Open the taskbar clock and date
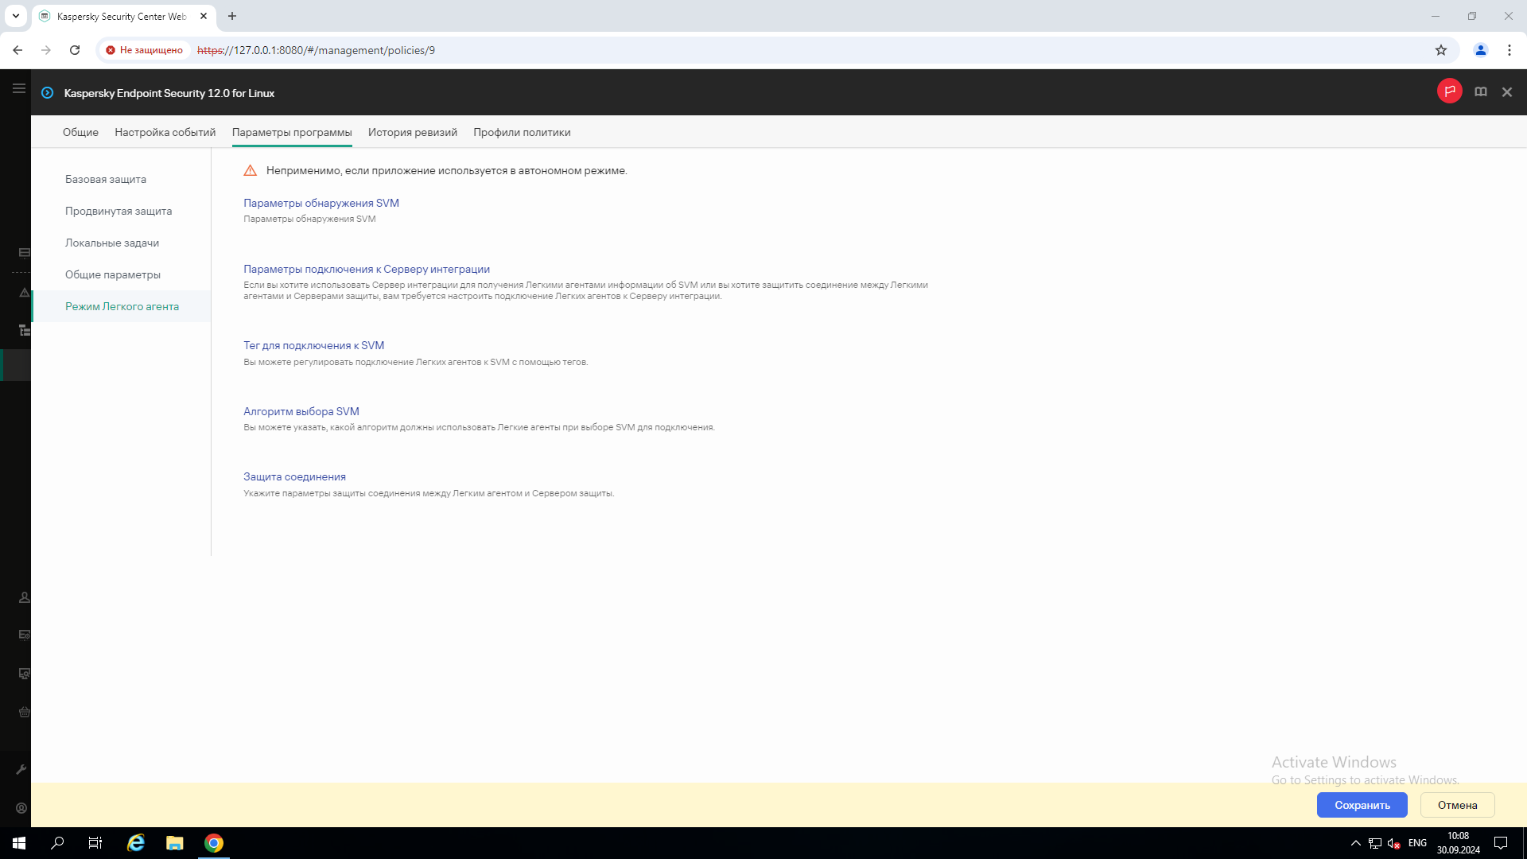 coord(1459,843)
